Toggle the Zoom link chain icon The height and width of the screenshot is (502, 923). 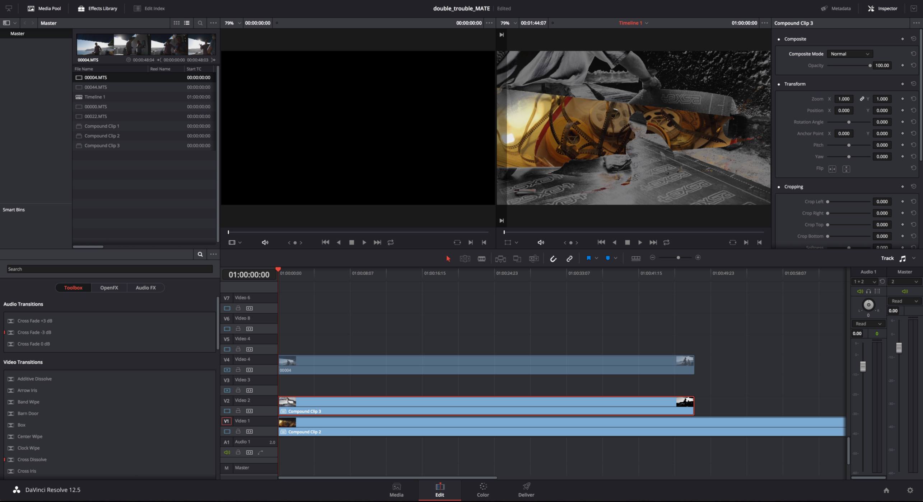pyautogui.click(x=862, y=99)
